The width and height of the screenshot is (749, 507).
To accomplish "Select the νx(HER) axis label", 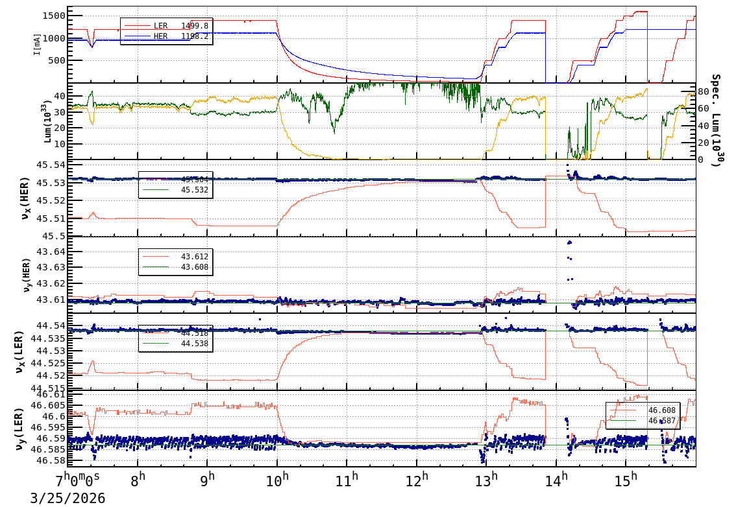I will tap(25, 198).
